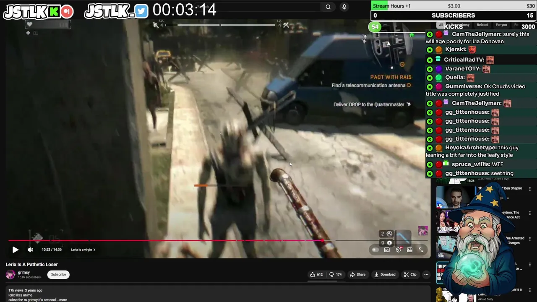Click the video title 'Lerix Is A Pathetic Loser'

coord(31,265)
